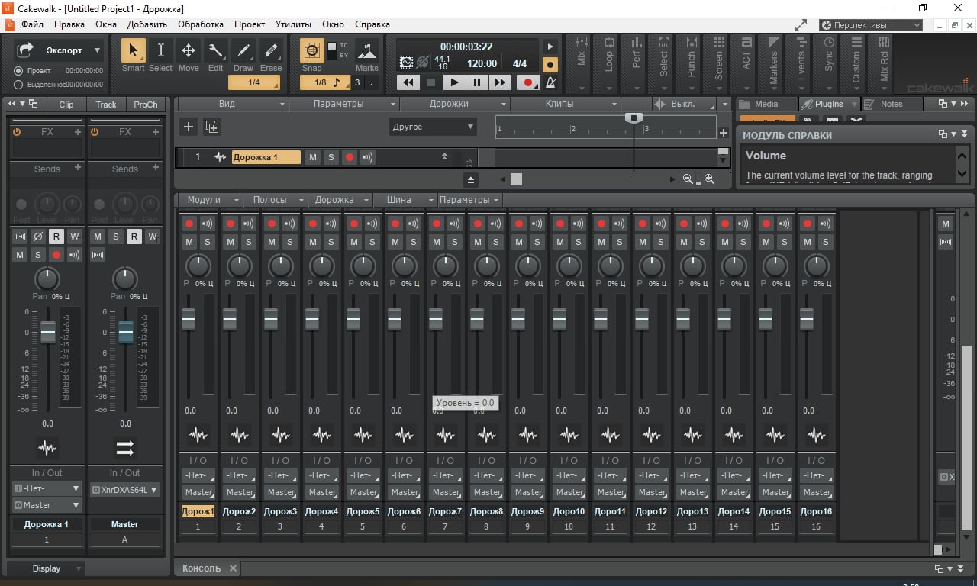Click the duplicate track icon
977x586 pixels.
(x=212, y=127)
